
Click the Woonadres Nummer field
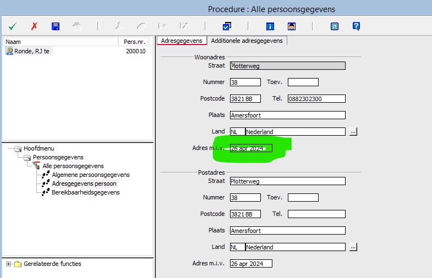coord(245,82)
